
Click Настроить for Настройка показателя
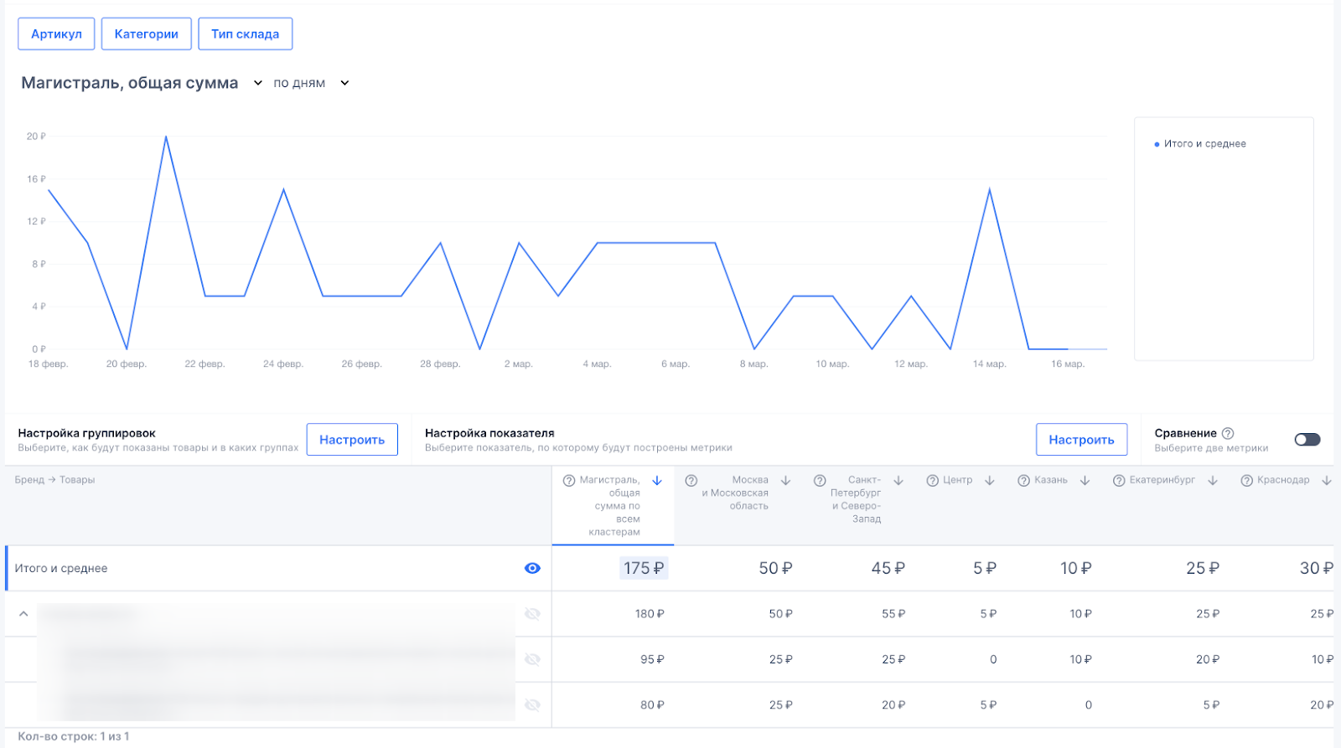(1081, 440)
